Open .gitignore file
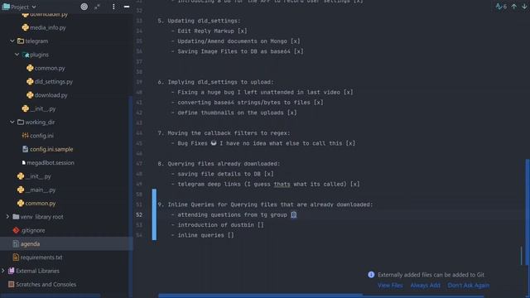Viewport: 530px width, 298px height. pos(33,230)
